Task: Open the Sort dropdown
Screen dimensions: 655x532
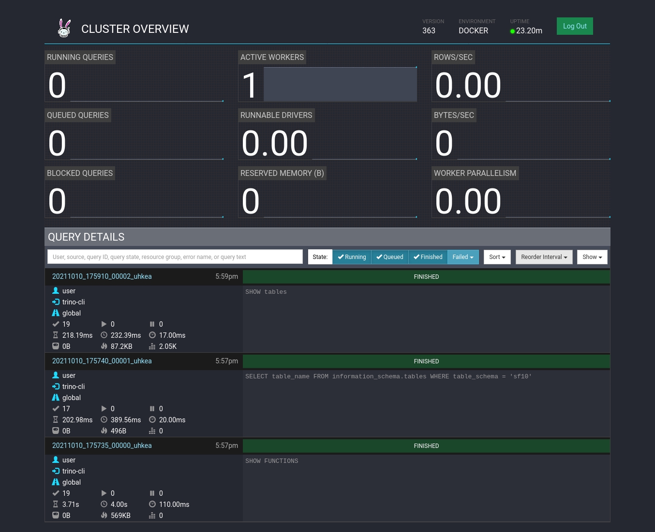Action: pyautogui.click(x=497, y=257)
